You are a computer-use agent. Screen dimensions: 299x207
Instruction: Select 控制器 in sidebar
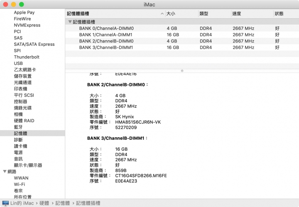coord(20,101)
